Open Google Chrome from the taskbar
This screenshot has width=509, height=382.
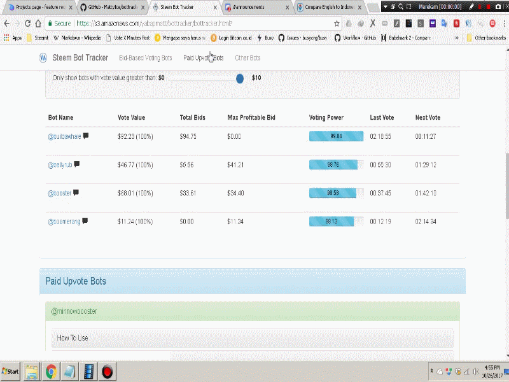(x=51, y=372)
